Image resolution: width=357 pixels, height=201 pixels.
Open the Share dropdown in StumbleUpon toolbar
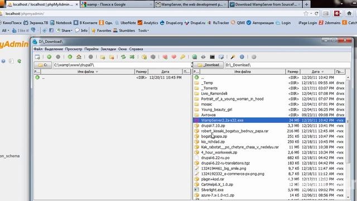pos(64,30)
